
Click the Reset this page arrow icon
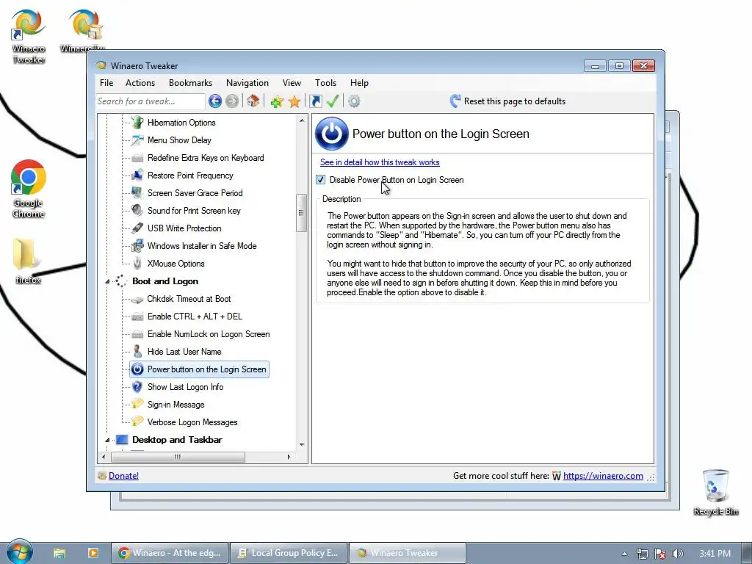click(x=455, y=101)
